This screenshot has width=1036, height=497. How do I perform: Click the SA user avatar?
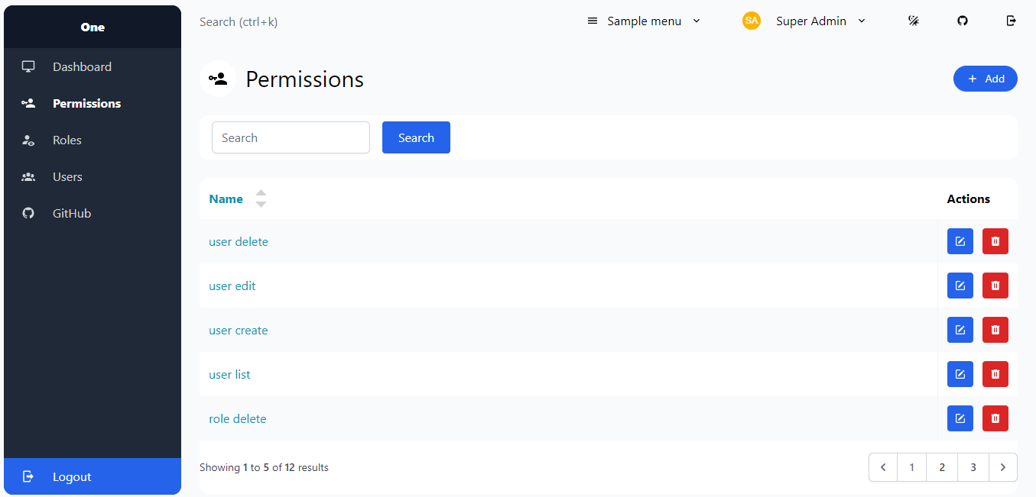[752, 21]
